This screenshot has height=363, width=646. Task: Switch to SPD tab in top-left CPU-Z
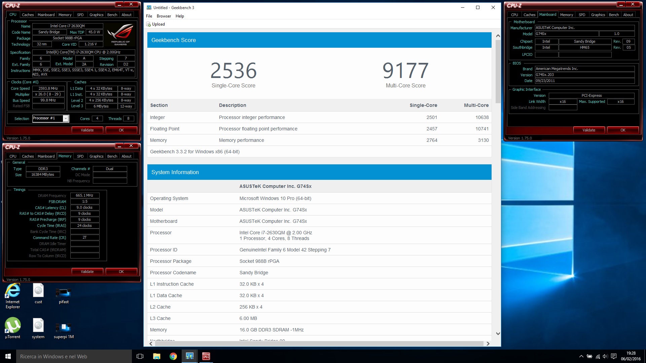[80, 15]
